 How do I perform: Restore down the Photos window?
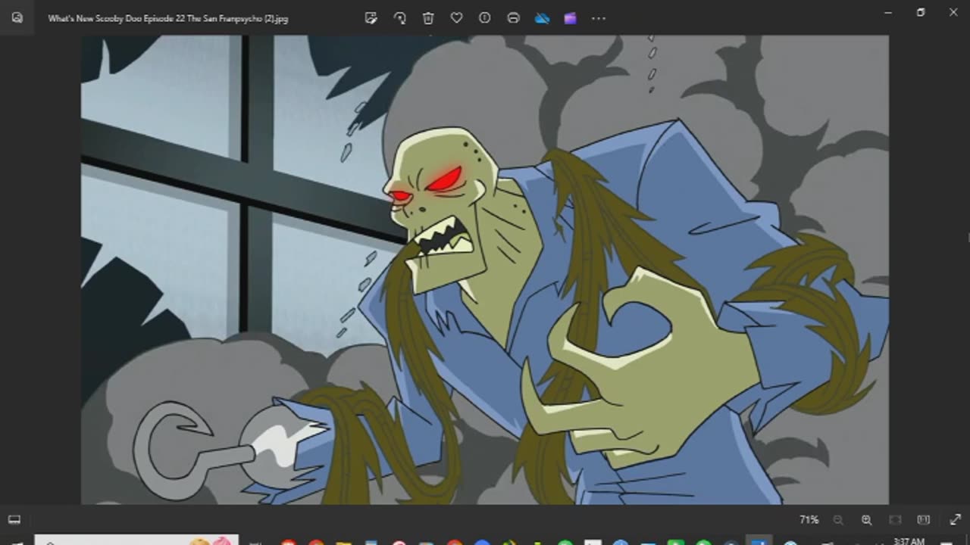pos(921,13)
